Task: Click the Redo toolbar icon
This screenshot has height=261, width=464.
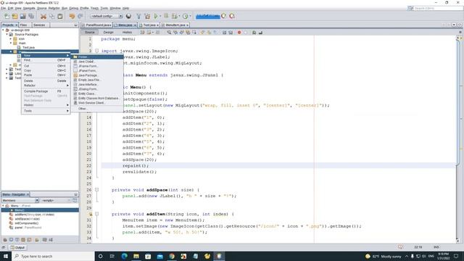Action: click(x=80, y=16)
